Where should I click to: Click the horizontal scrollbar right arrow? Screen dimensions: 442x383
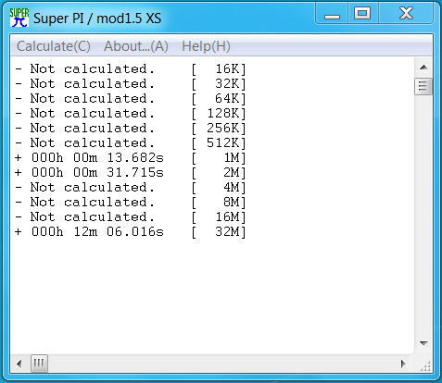tap(403, 364)
